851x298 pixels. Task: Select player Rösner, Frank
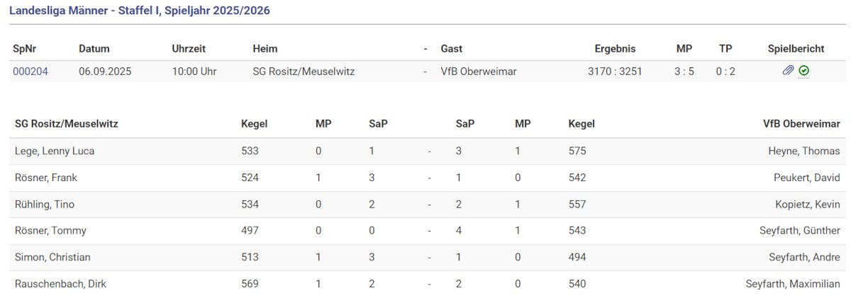[x=45, y=178]
